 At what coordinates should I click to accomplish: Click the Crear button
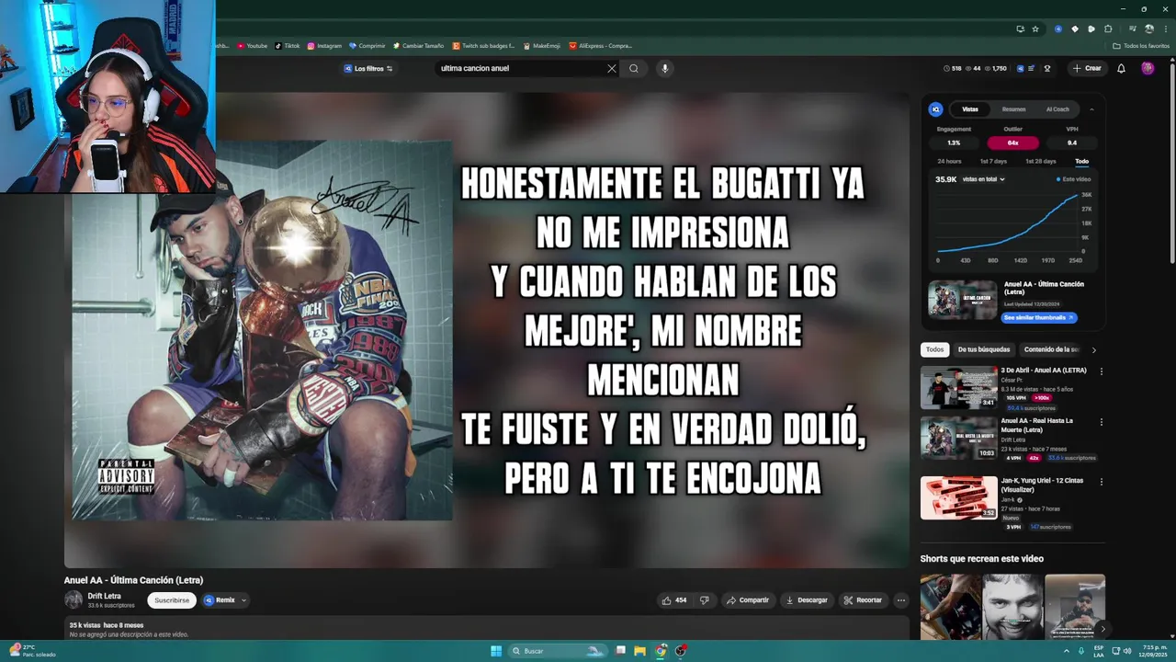tap(1086, 68)
